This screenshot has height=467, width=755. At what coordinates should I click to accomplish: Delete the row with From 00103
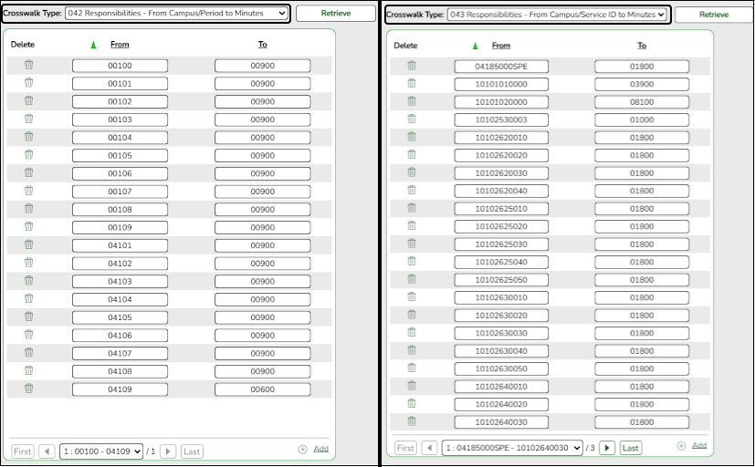tap(29, 119)
